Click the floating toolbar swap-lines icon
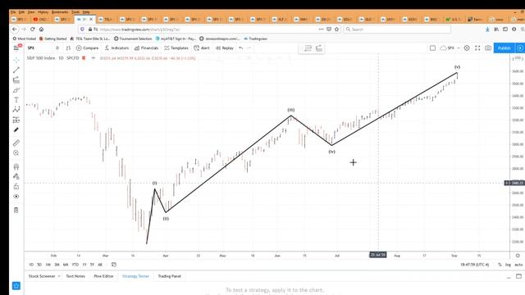Screen dimensions: 525x295 (308, 48)
